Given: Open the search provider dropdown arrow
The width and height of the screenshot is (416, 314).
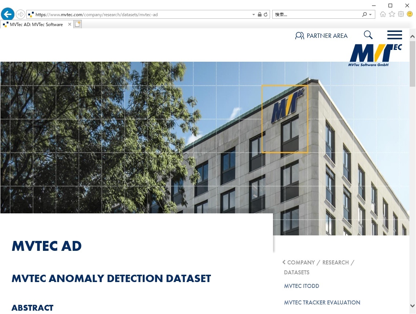Looking at the screenshot, I should (x=371, y=15).
